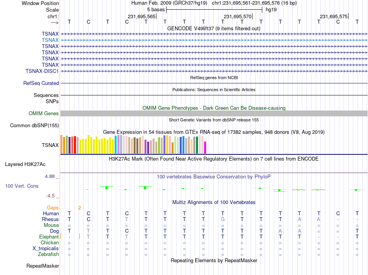Screen dimensions: 368x275
Task: Click the Elephant species row label
Action: (49, 237)
